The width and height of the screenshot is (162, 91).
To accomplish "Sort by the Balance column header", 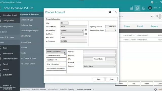I will click(154, 26).
